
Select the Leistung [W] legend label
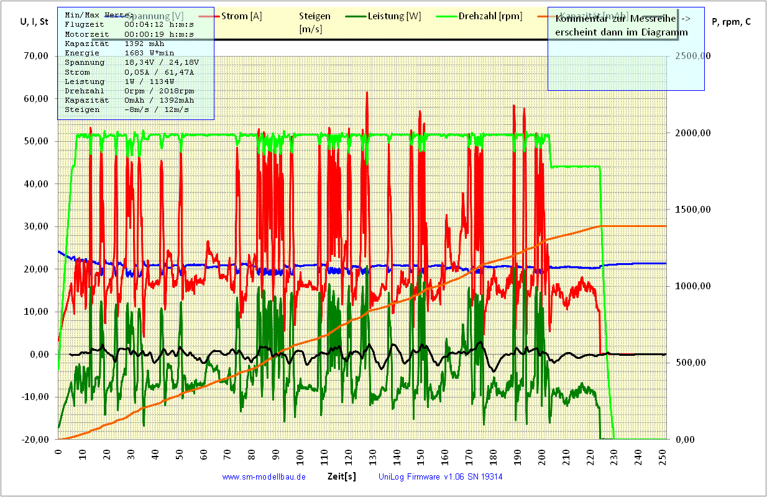pyautogui.click(x=393, y=16)
